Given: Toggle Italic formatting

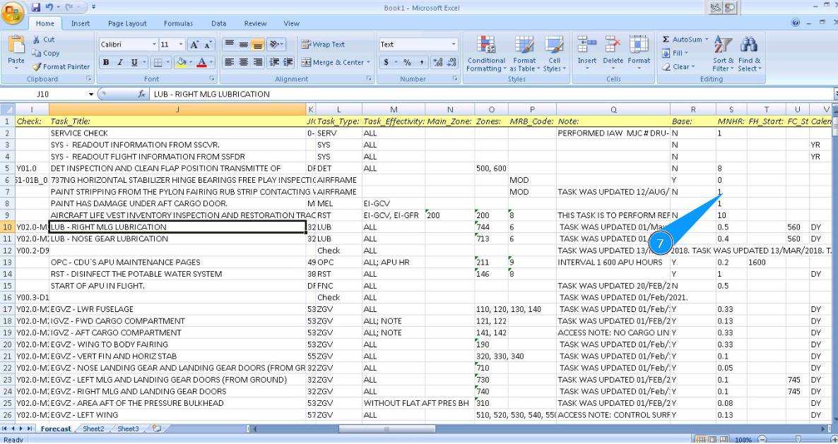Looking at the screenshot, I should point(120,63).
